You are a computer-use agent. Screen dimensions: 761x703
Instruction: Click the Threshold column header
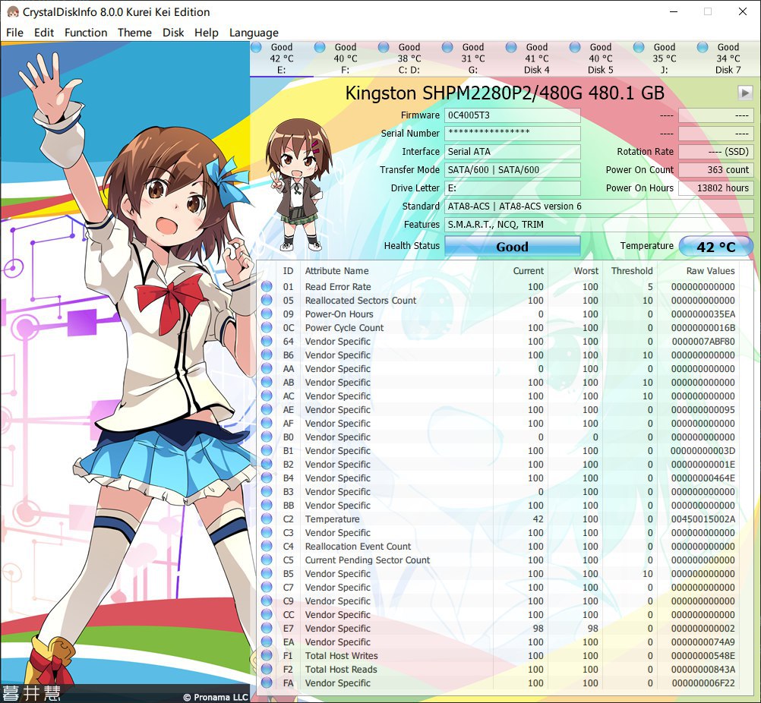(632, 271)
